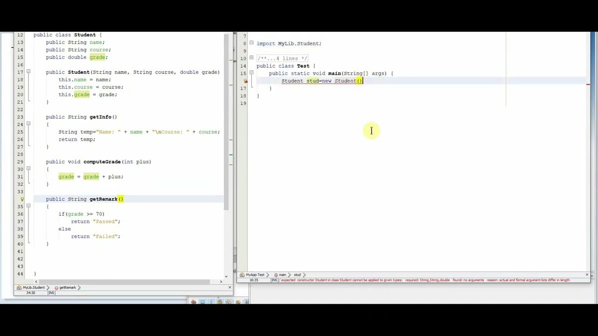Collapse the import block fold at line 8

pos(252,43)
